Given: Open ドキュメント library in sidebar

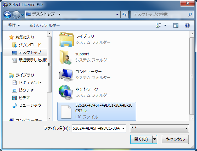Looking at the screenshot, I should [x=30, y=82].
